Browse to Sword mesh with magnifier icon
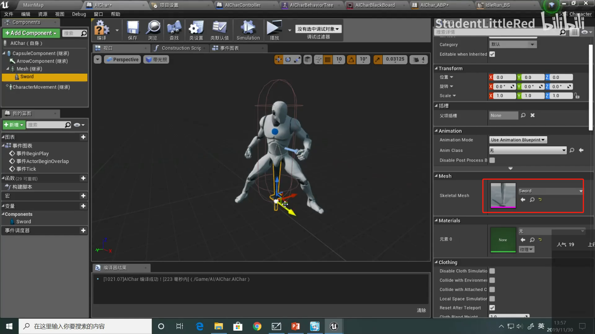This screenshot has width=595, height=334. coord(532,200)
